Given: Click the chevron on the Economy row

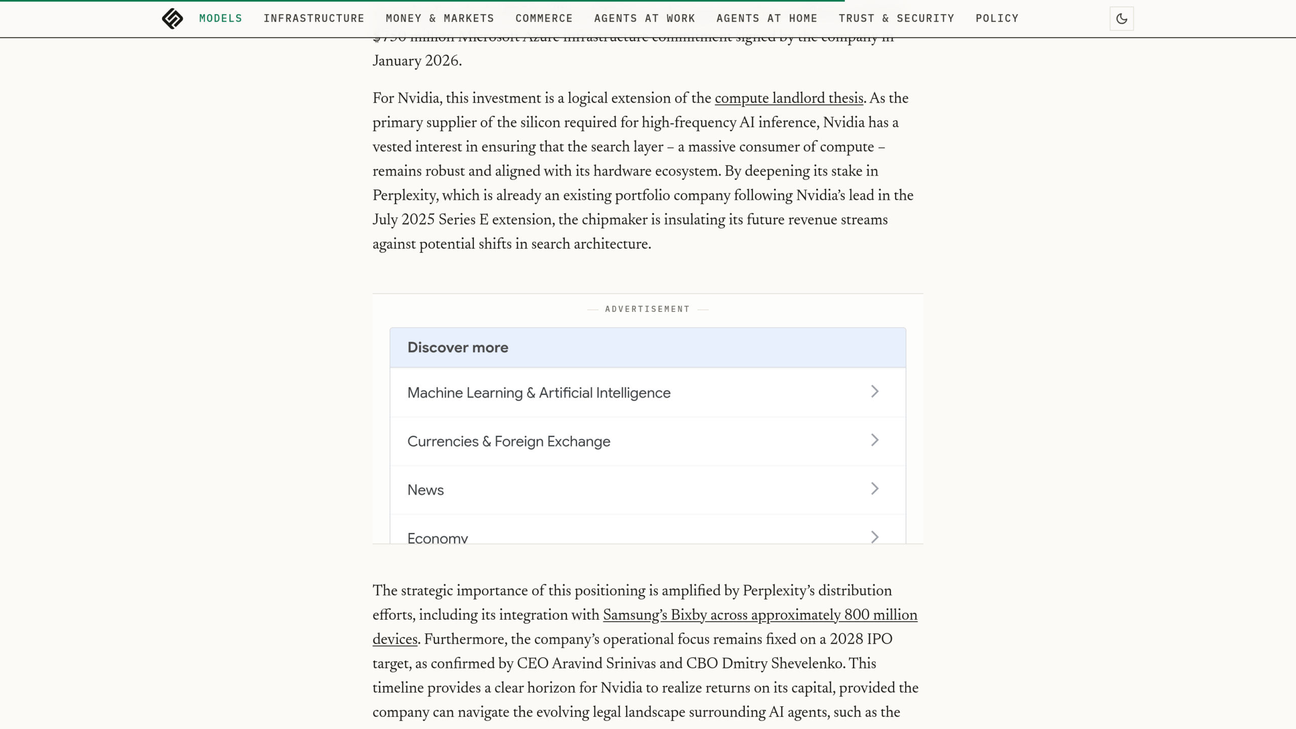Looking at the screenshot, I should tap(875, 537).
